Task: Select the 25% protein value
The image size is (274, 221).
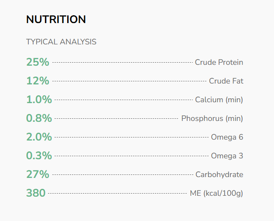Action: (x=38, y=62)
